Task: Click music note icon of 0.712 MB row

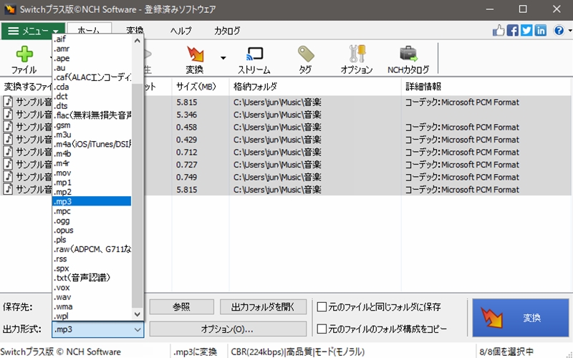Action: pos(8,152)
